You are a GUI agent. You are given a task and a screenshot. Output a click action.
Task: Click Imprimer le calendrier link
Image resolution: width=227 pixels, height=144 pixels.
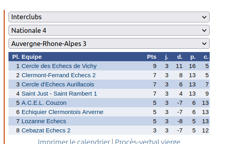(74, 142)
